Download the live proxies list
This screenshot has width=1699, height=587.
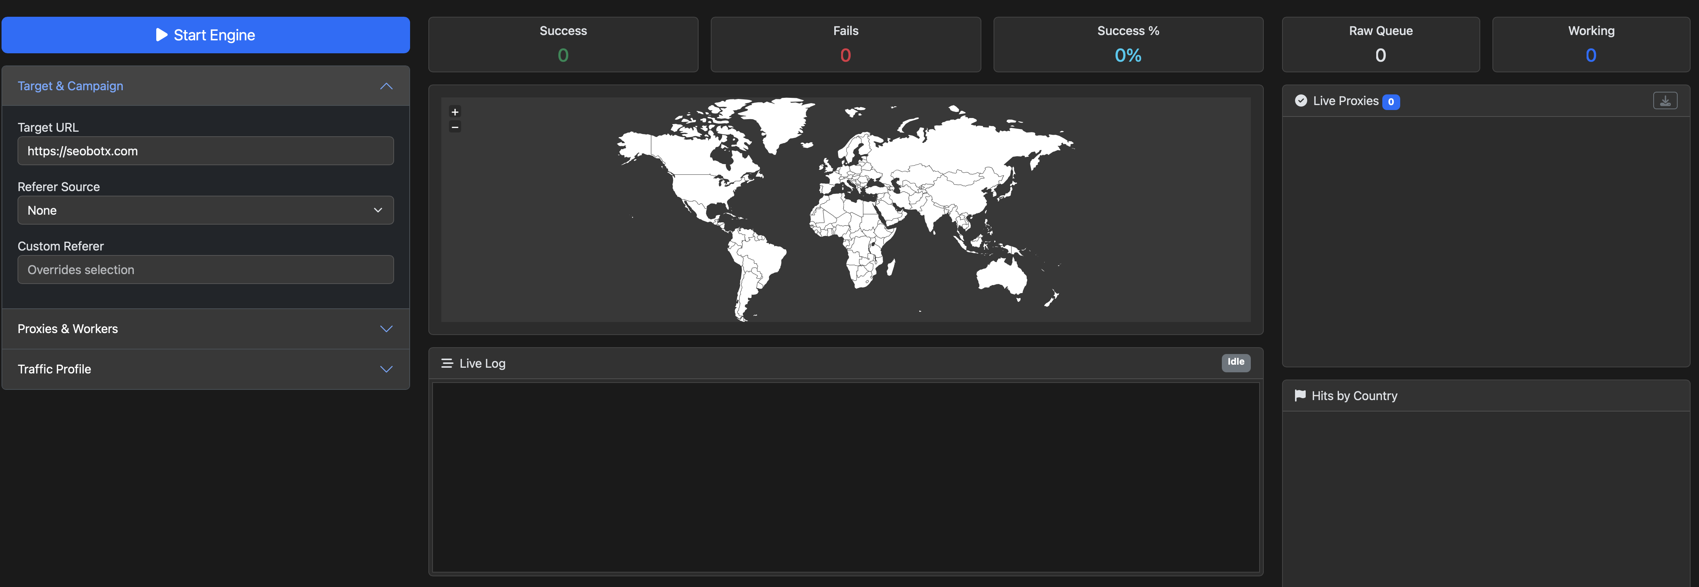pyautogui.click(x=1665, y=101)
